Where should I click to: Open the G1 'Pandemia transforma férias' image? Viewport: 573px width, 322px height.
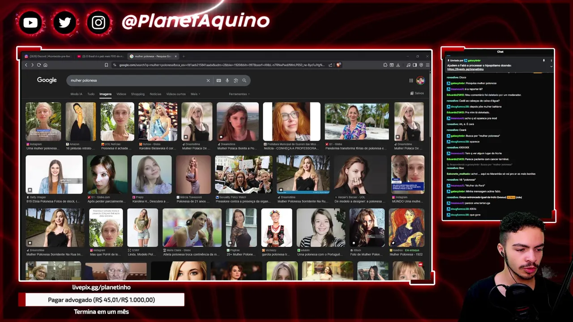click(357, 122)
